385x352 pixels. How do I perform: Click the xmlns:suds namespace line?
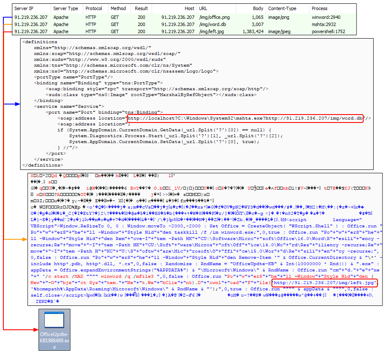[100, 60]
